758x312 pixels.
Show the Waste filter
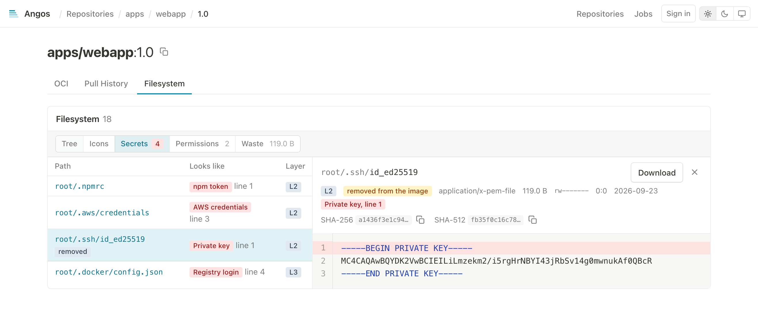(x=268, y=144)
